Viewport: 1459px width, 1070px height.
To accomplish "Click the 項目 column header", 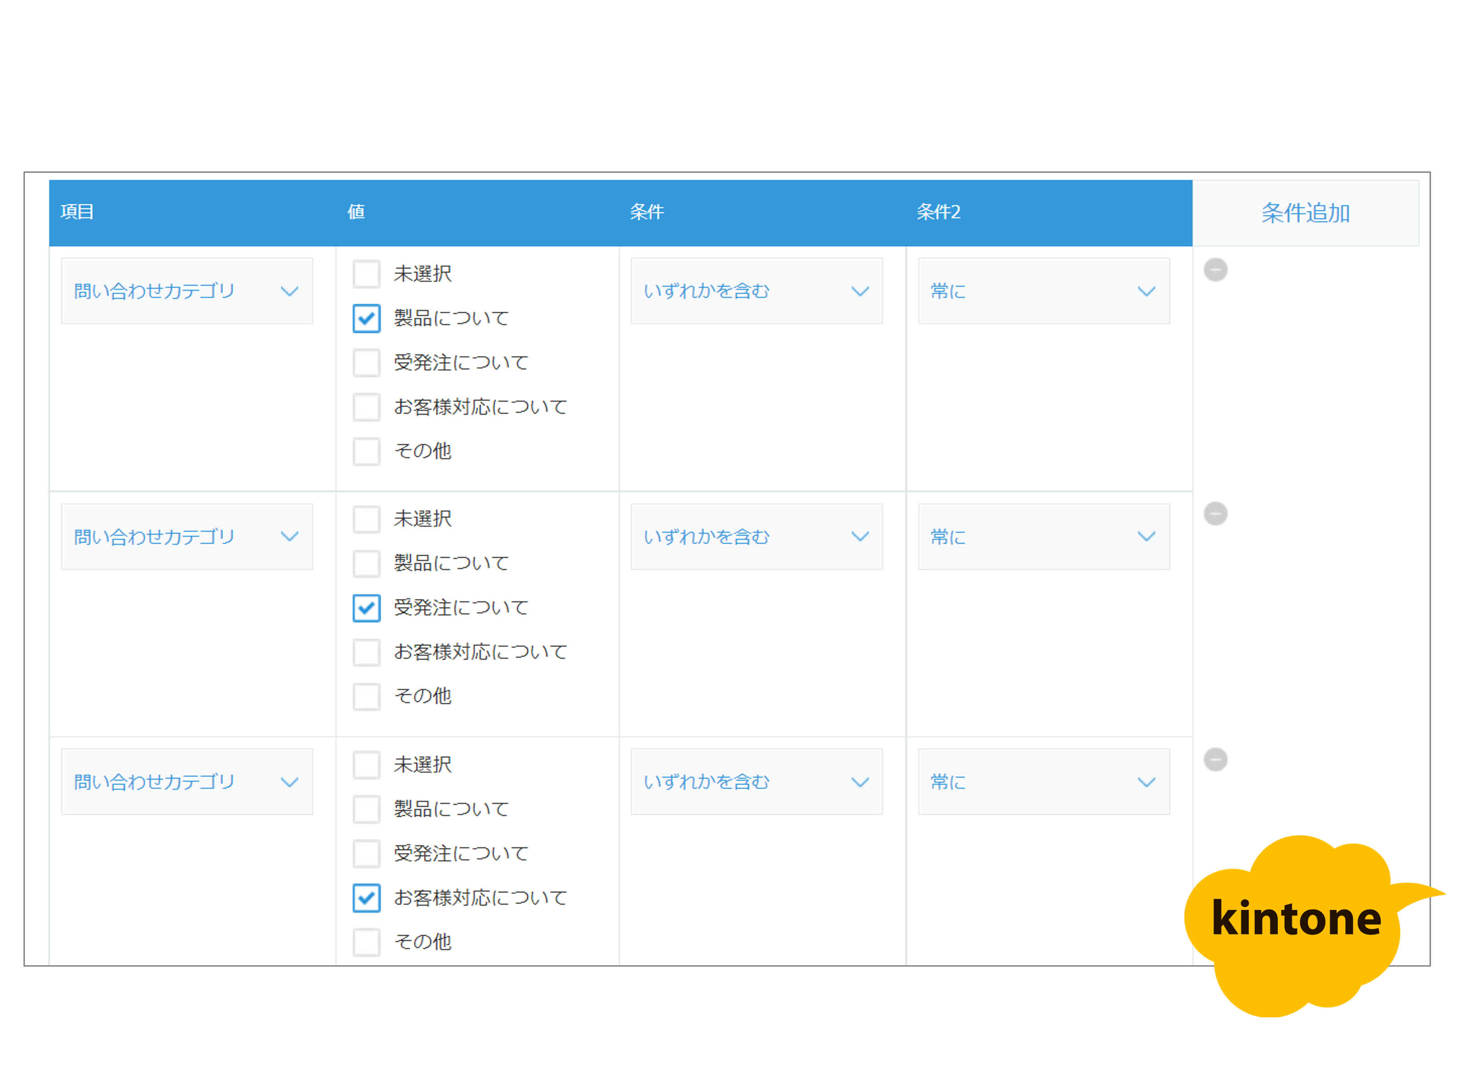I will tap(77, 212).
